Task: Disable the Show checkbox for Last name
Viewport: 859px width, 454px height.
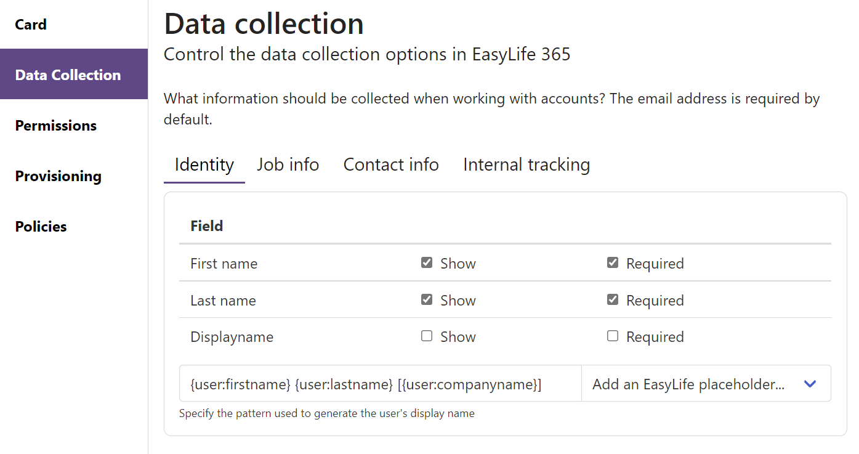Action: point(428,299)
